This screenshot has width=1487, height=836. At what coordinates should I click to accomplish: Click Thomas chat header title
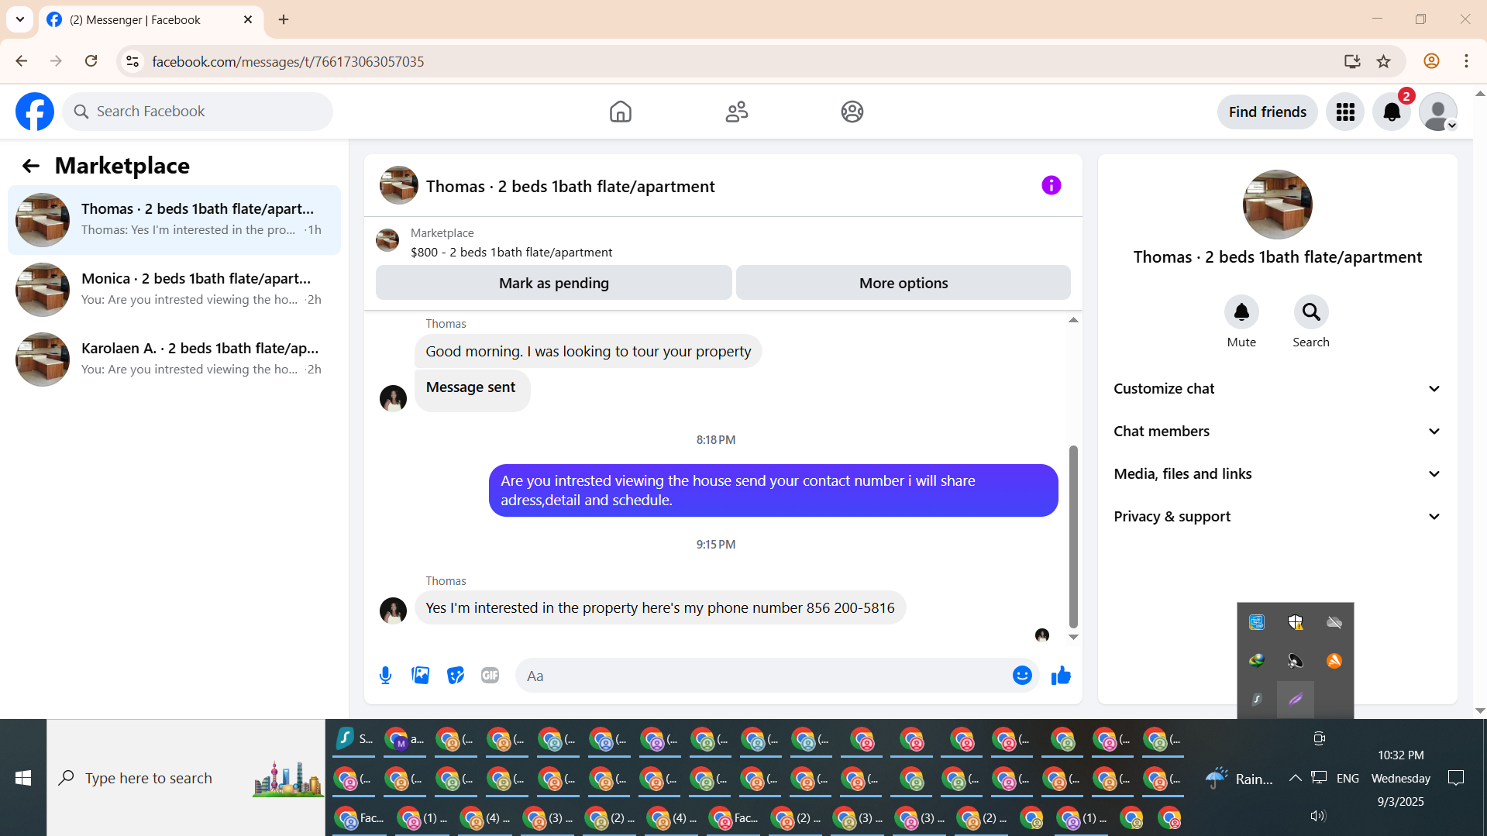pos(570,186)
